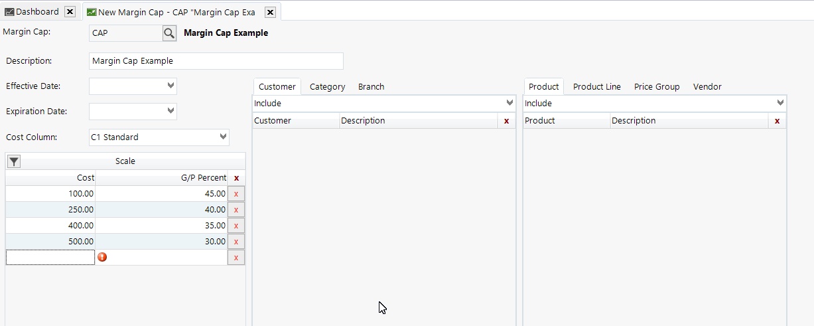The width and height of the screenshot is (814, 326).
Task: Click the empty Cost cell in new row
Action: (x=50, y=258)
